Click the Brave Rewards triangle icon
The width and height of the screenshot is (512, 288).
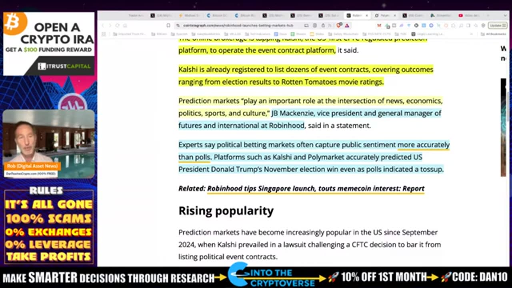347,26
